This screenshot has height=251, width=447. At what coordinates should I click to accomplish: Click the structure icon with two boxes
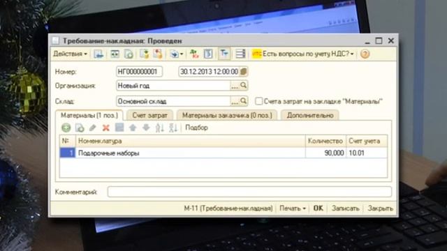[x=115, y=54]
